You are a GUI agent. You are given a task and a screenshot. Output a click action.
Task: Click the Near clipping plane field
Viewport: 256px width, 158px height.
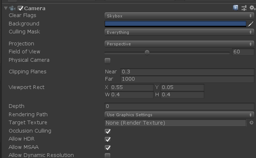tap(187, 72)
